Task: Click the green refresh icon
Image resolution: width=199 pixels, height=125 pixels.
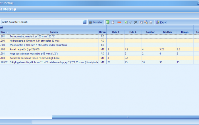Action: (126, 22)
